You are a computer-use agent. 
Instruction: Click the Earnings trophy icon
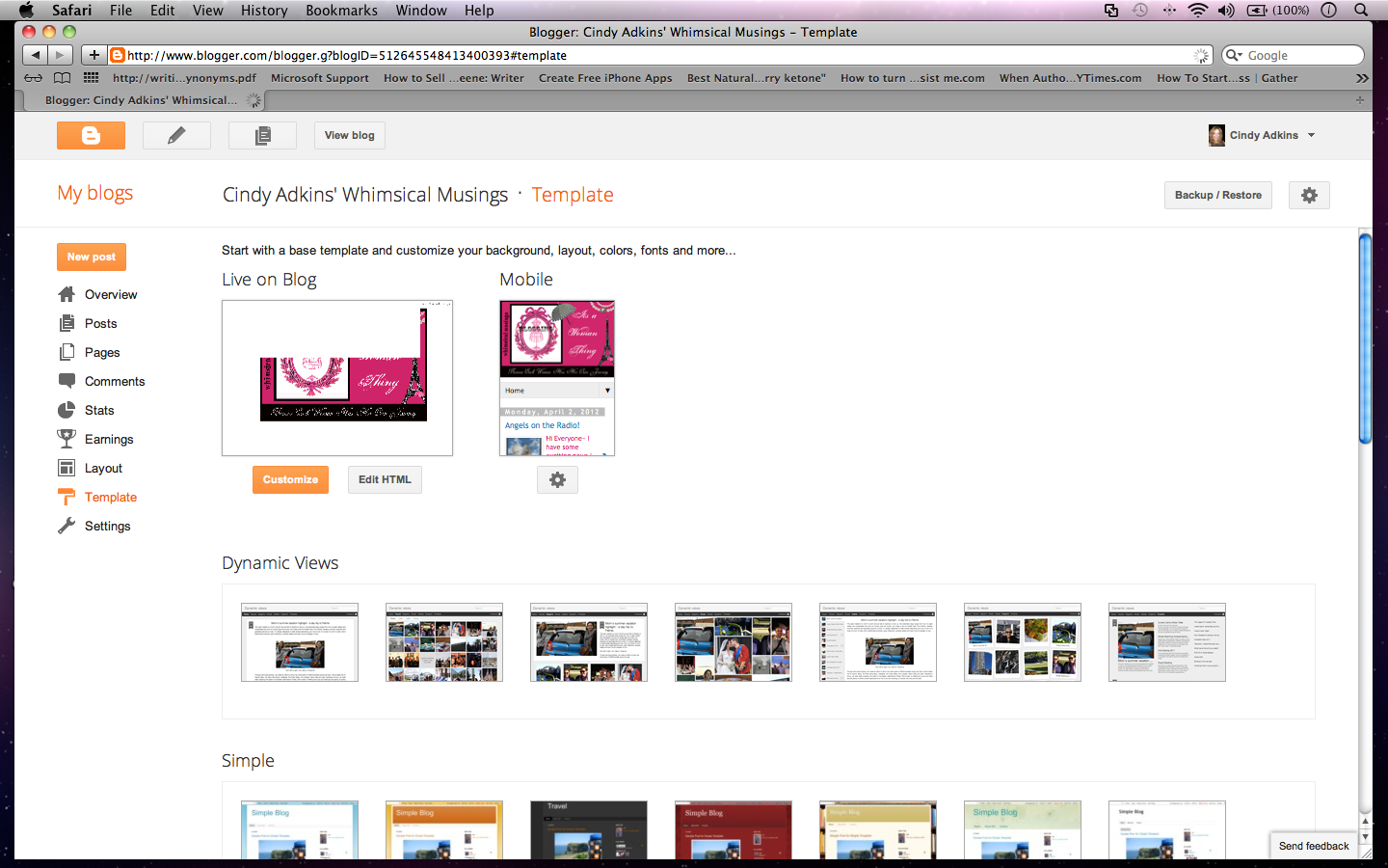[x=67, y=439]
